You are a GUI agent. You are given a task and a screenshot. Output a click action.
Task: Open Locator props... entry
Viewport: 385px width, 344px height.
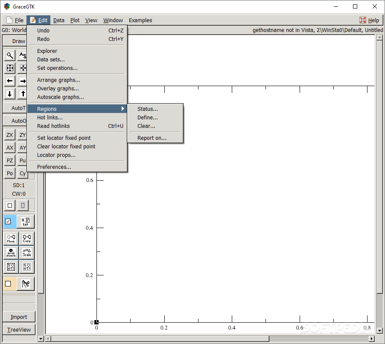pyautogui.click(x=77, y=155)
